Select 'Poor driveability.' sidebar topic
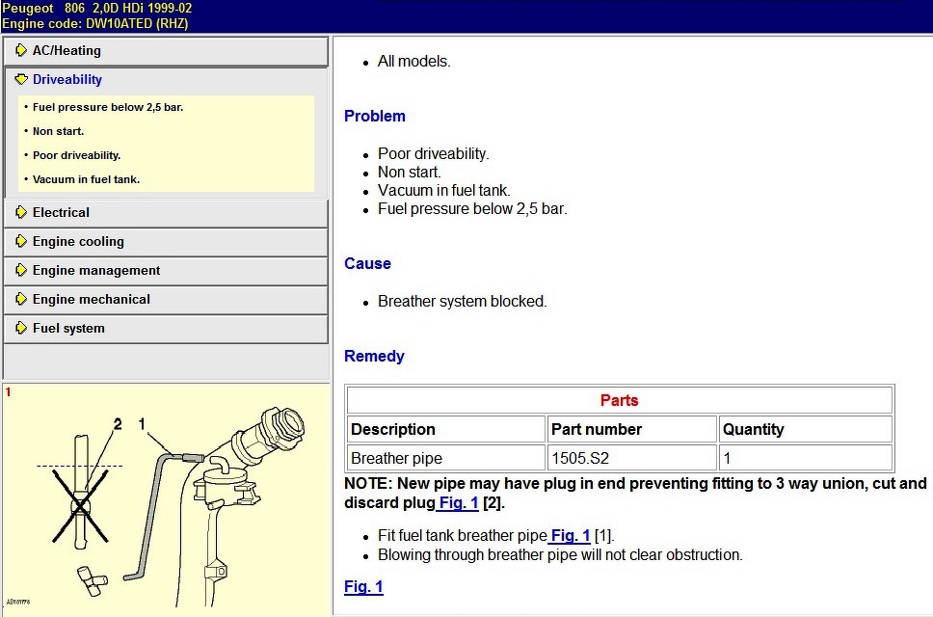The image size is (933, 617). tap(77, 155)
